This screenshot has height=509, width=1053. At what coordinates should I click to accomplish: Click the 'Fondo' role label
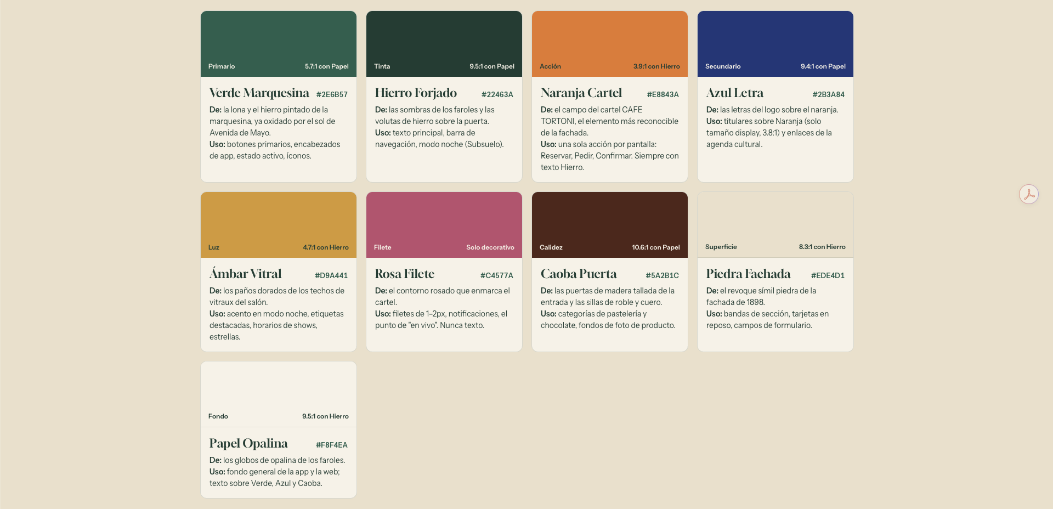(218, 416)
